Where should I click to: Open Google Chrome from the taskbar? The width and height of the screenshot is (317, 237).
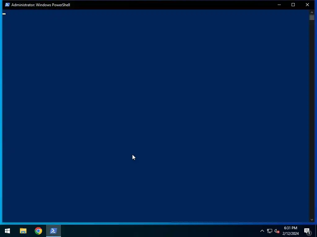pyautogui.click(x=38, y=231)
